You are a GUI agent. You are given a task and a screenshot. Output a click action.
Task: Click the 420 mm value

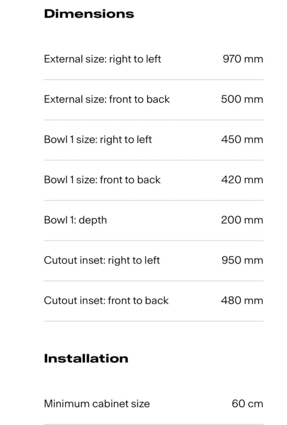242,180
